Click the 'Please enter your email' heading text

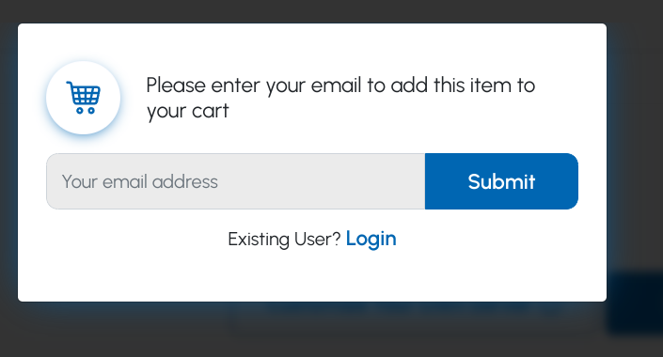(x=340, y=98)
